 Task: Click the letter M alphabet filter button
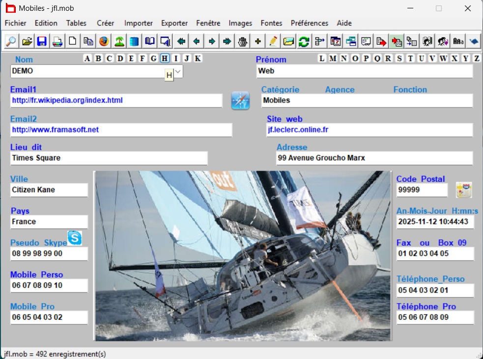(x=333, y=59)
